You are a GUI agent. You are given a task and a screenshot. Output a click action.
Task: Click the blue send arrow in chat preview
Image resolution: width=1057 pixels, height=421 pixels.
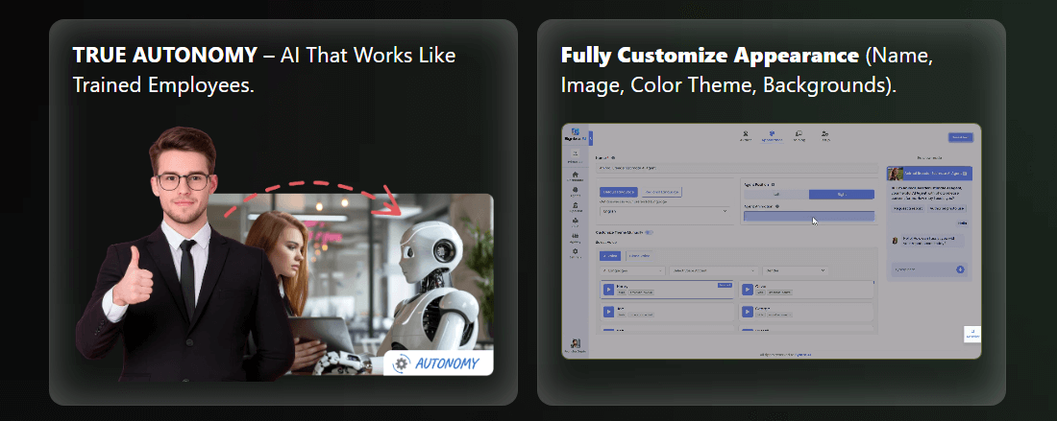pos(960,269)
